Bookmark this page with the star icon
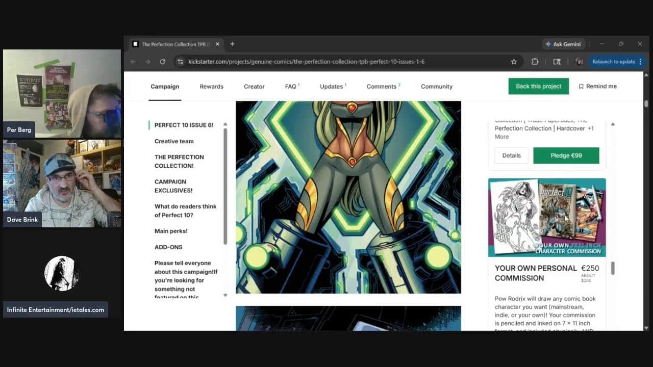The image size is (653, 367). pos(514,62)
